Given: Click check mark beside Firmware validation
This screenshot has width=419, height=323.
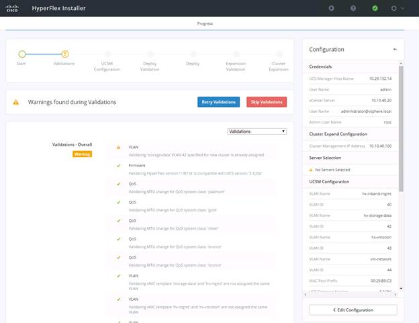Looking at the screenshot, I should point(118,166).
